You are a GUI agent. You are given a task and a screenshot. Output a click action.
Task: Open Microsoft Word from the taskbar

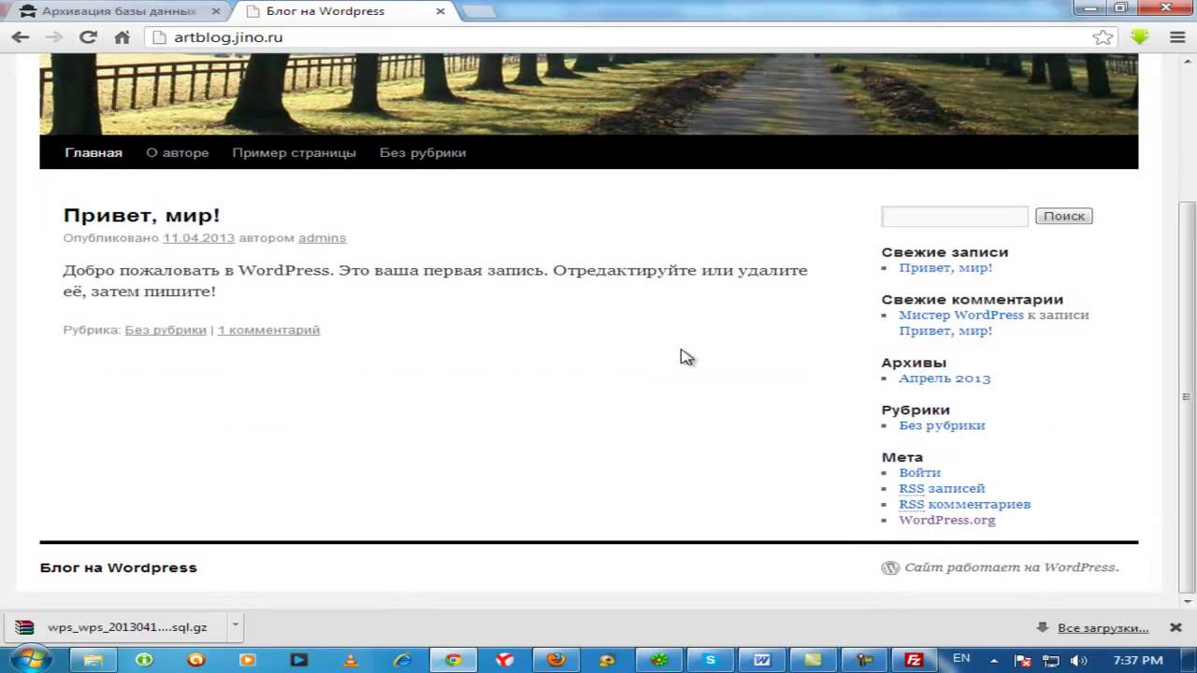(762, 659)
